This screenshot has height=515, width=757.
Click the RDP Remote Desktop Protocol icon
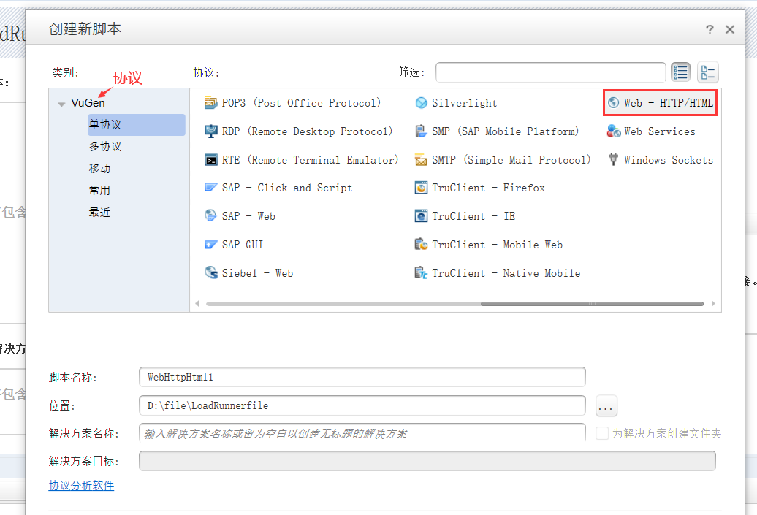[210, 131]
